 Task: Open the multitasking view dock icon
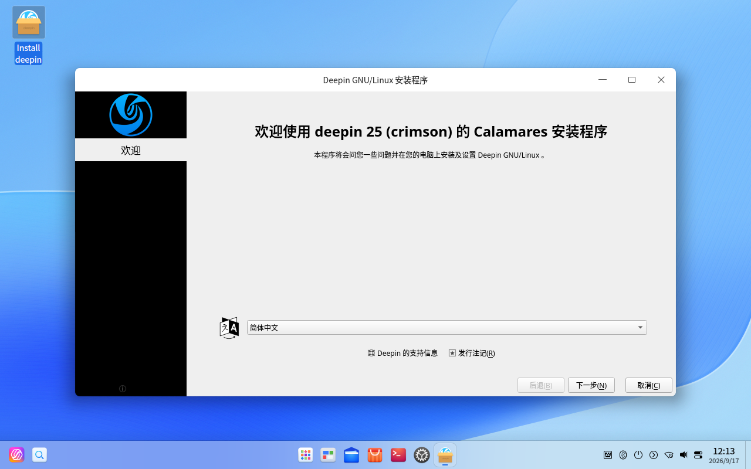328,455
